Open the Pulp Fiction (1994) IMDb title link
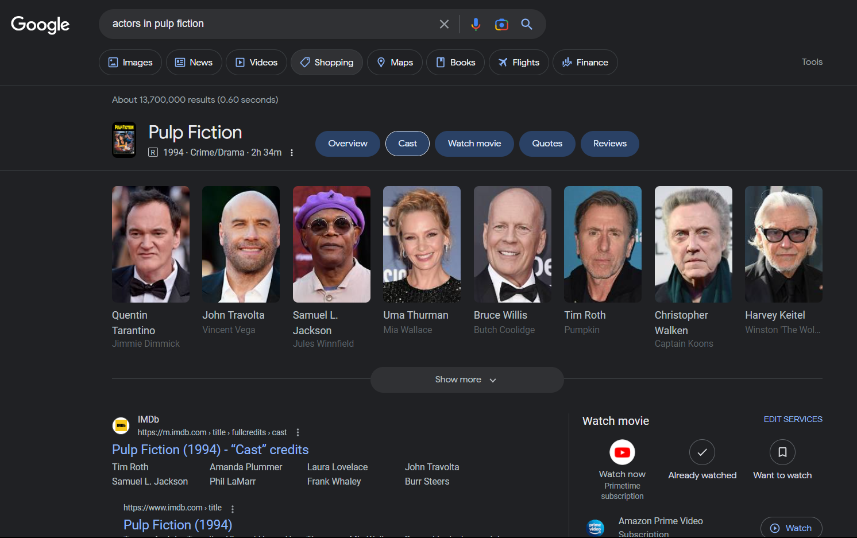This screenshot has width=857, height=538. [x=178, y=525]
